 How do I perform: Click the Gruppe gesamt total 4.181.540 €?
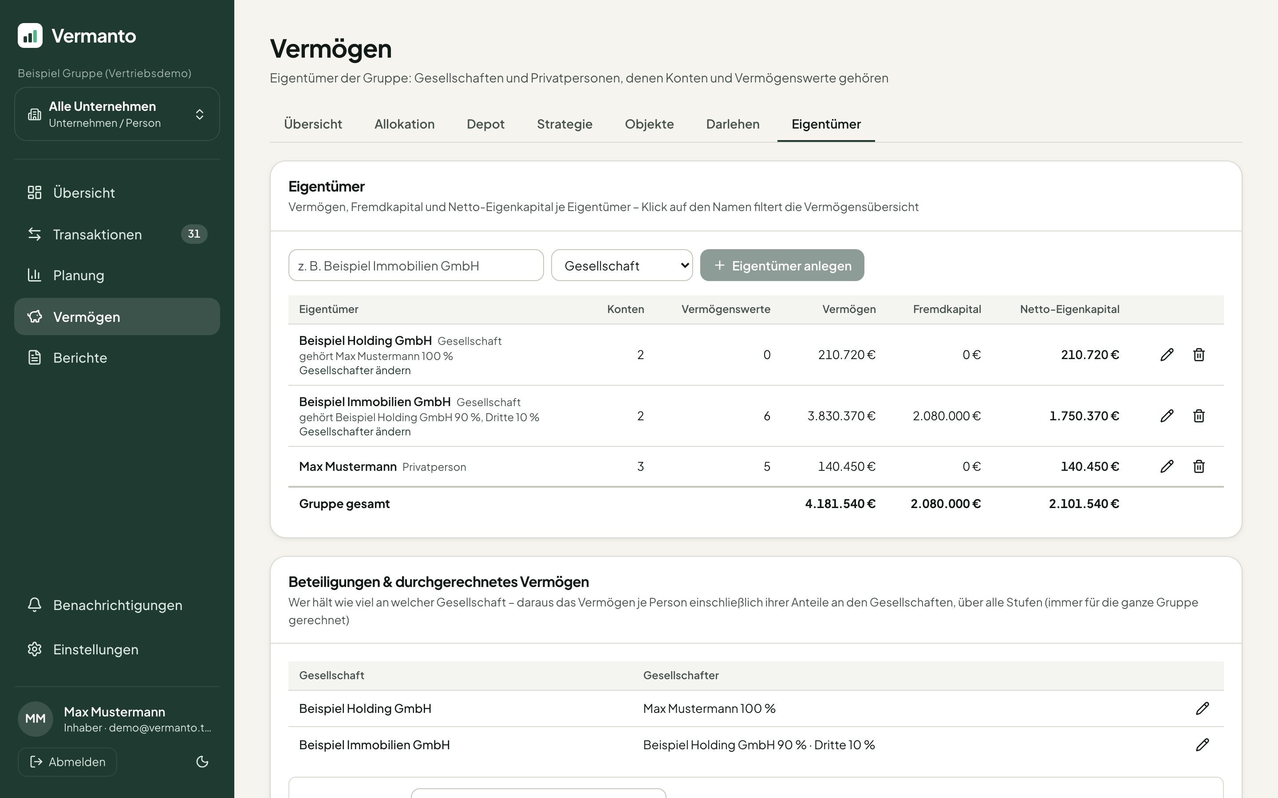(840, 504)
